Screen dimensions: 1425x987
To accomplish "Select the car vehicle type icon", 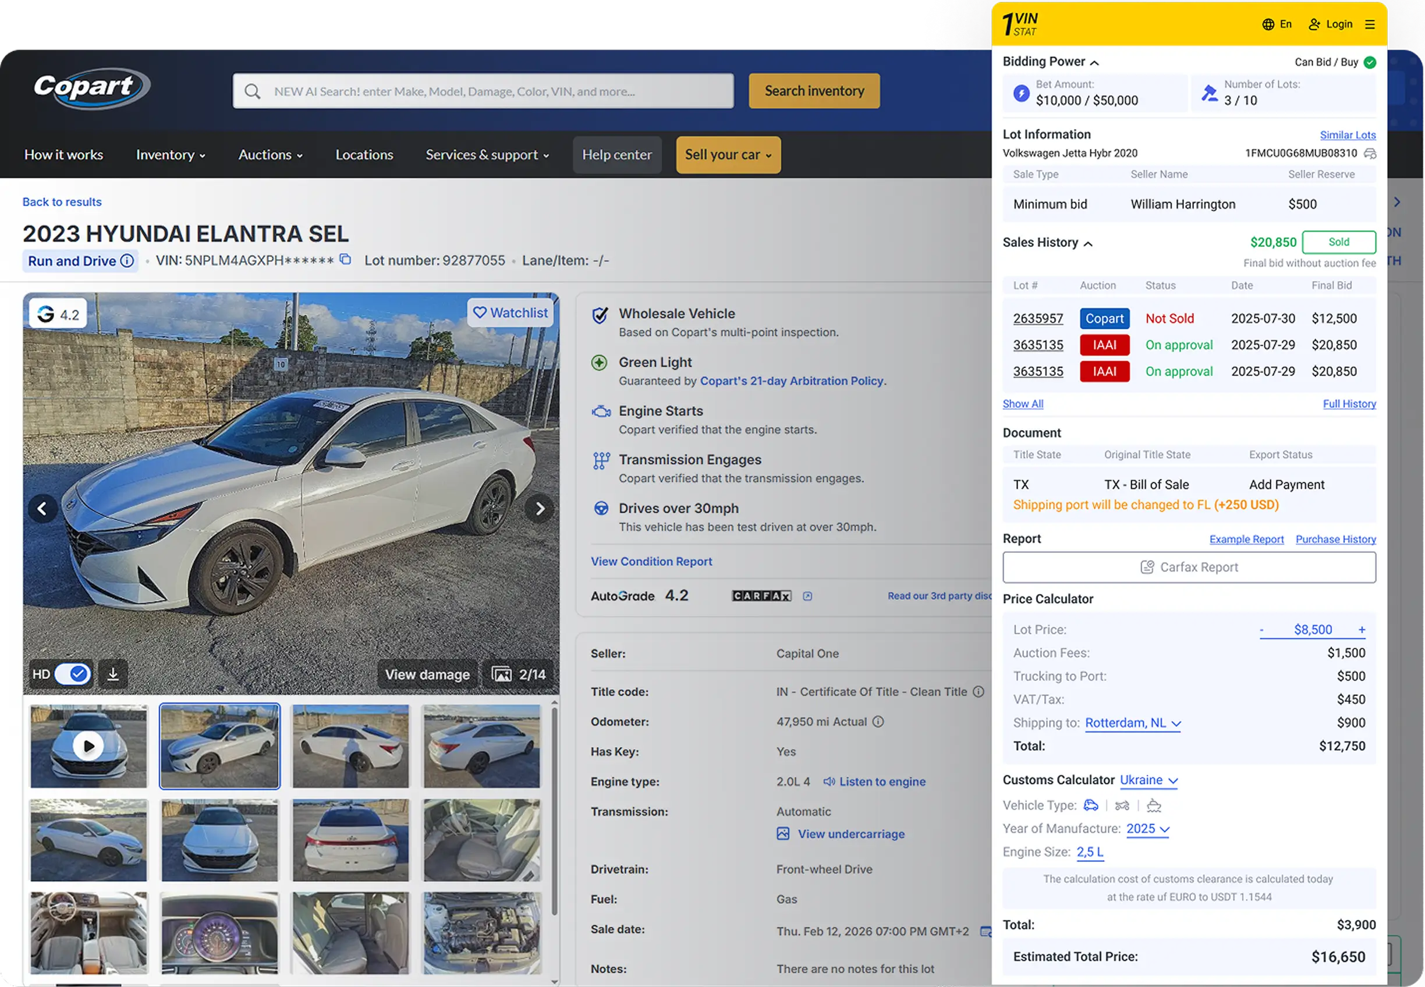I will 1091,805.
